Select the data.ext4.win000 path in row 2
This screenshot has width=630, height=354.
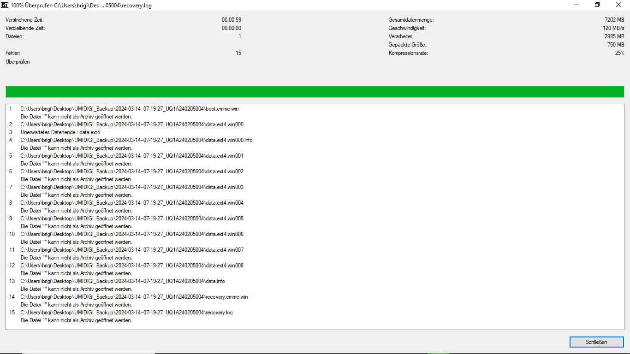coord(132,124)
